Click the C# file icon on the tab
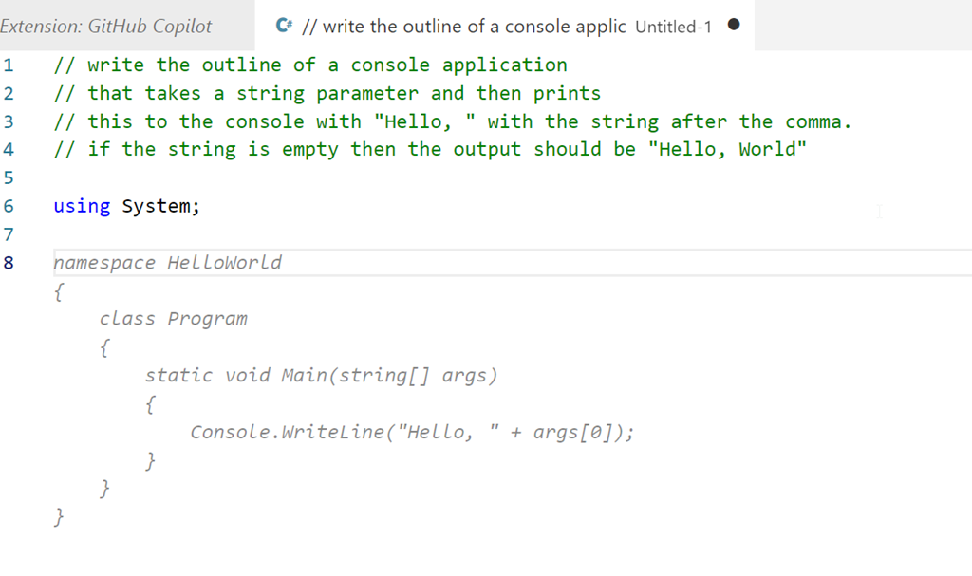The height and width of the screenshot is (576, 972). click(284, 26)
